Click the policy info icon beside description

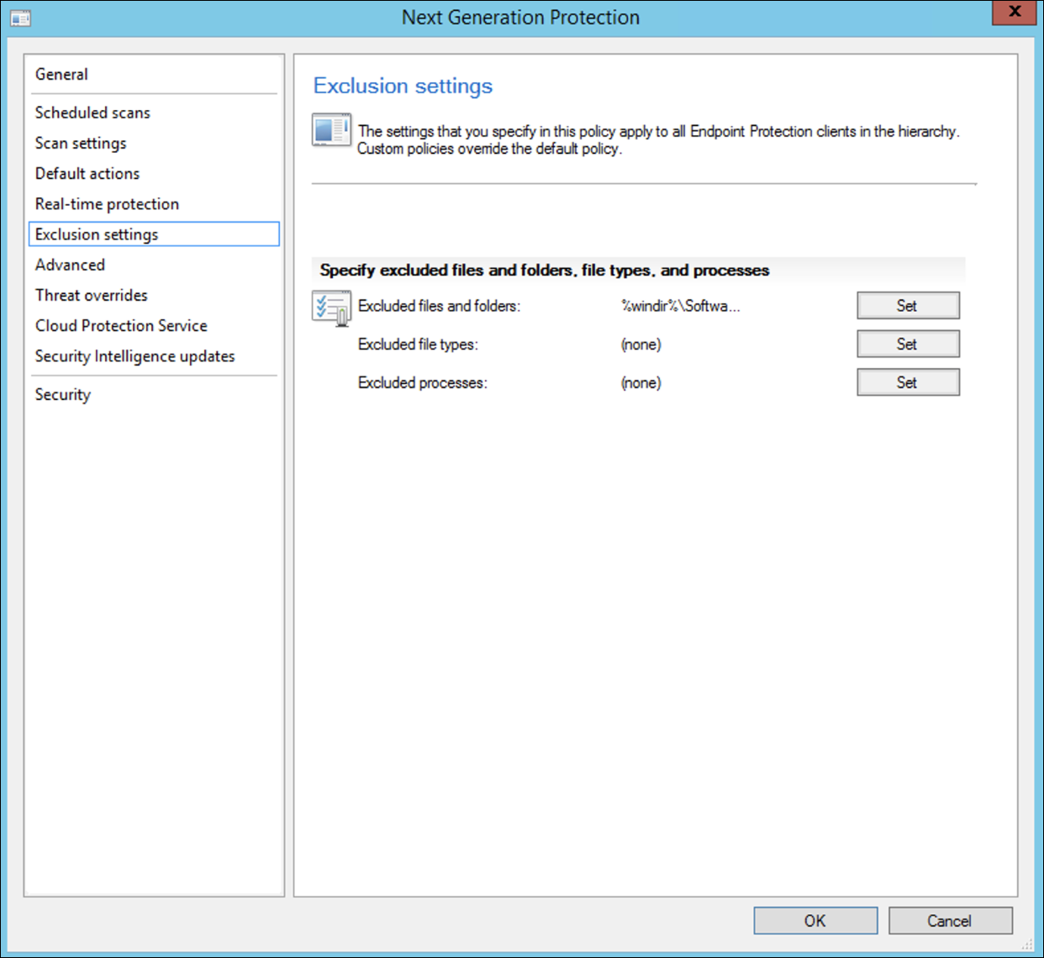(x=331, y=130)
